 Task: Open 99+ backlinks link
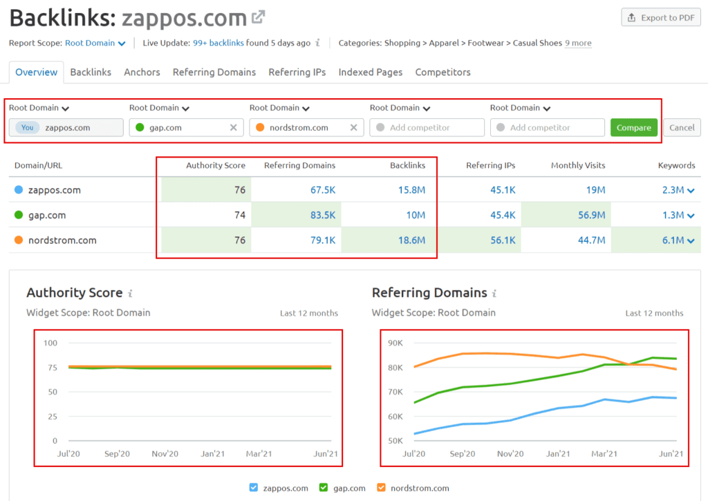click(x=218, y=43)
